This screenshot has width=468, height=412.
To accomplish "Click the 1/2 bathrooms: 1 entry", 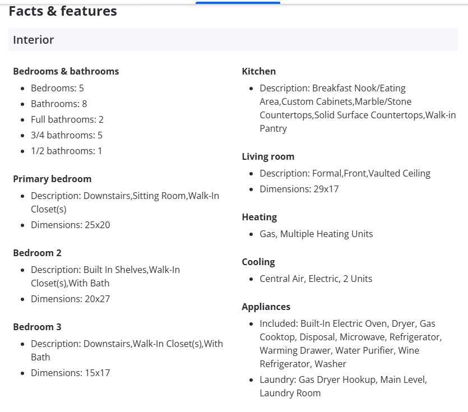I will tap(67, 151).
